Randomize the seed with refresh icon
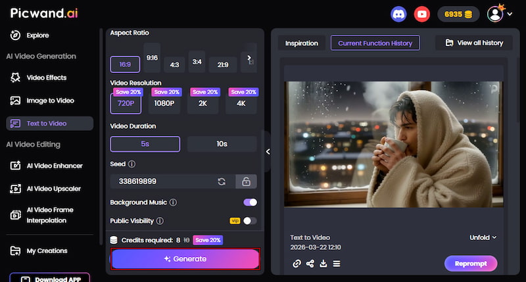 pyautogui.click(x=222, y=181)
